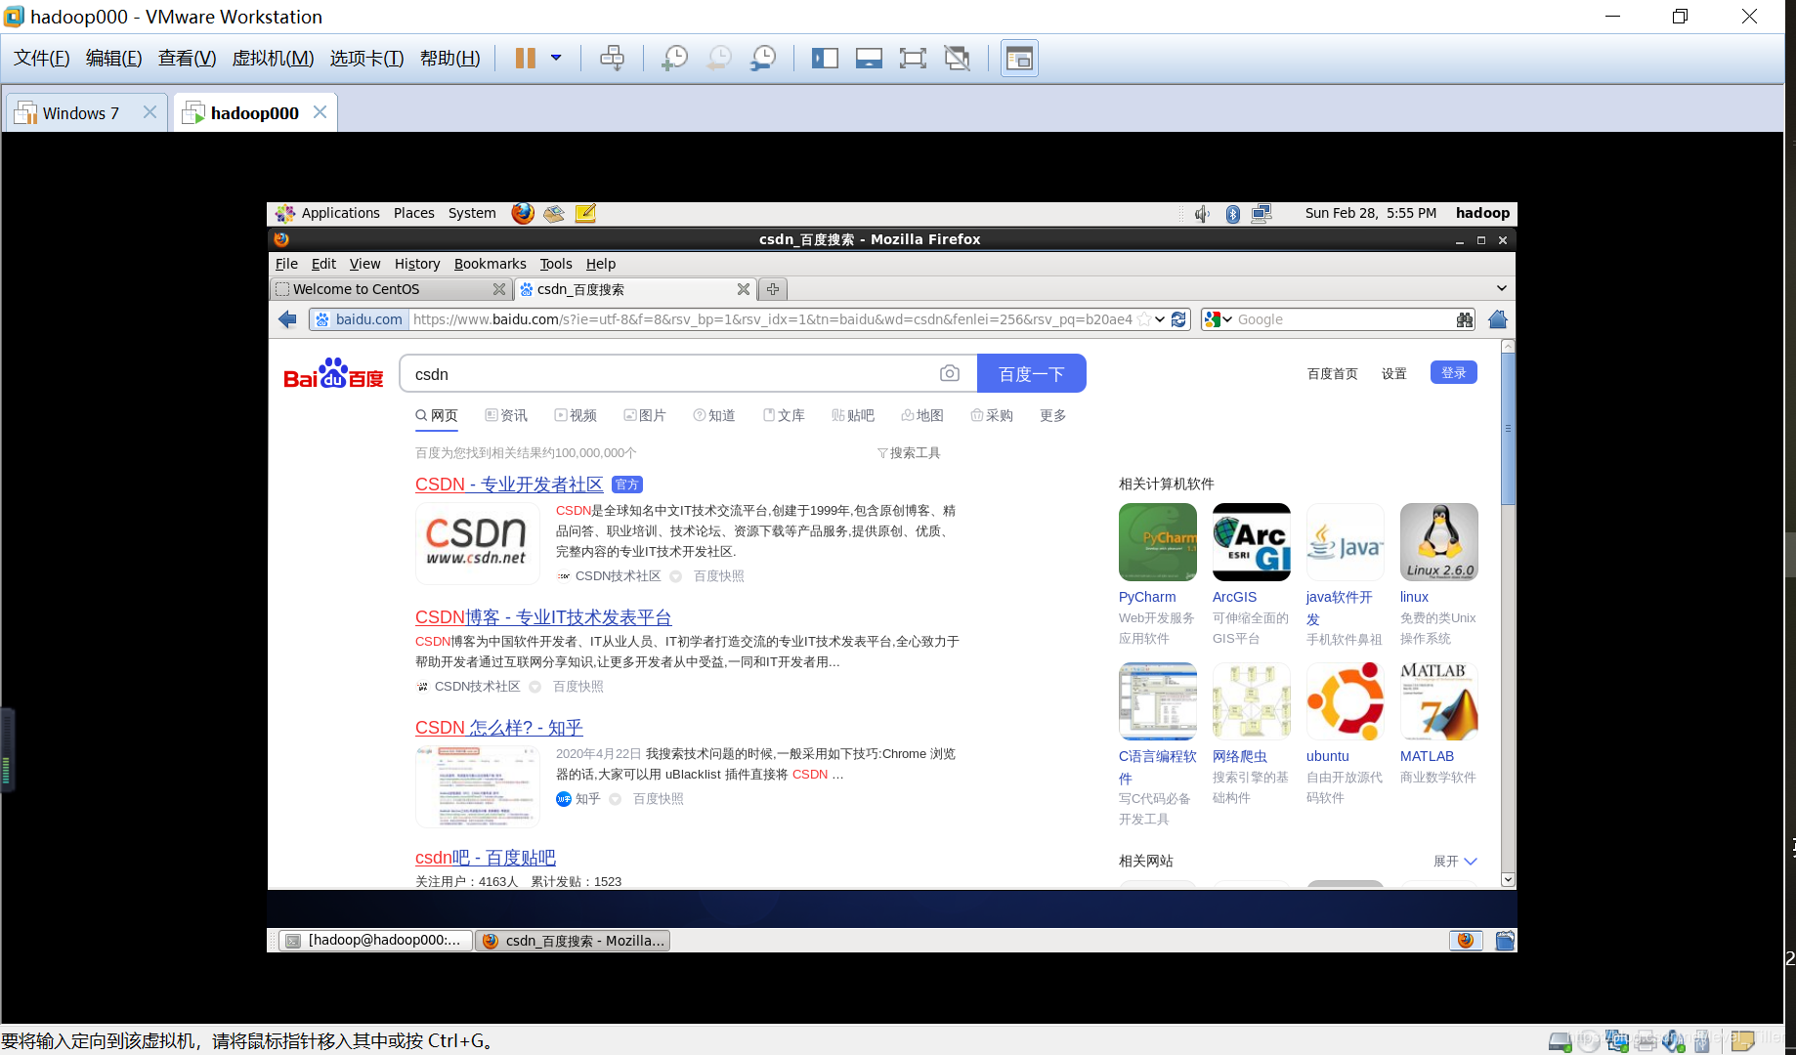Viewport: 1796px width, 1055px height.
Task: Click the 登录 login button
Action: [1454, 372]
